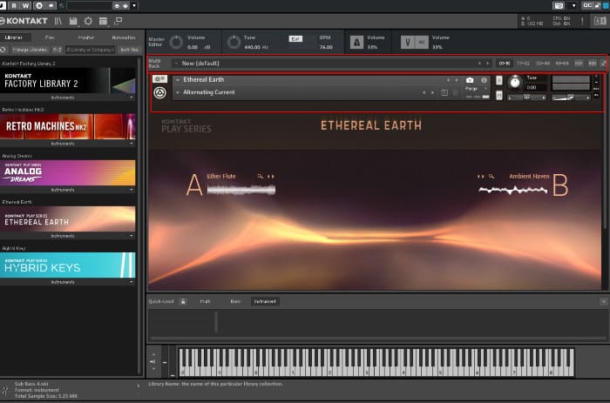Click the host W write automation button
The image size is (610, 403).
tap(25, 5)
